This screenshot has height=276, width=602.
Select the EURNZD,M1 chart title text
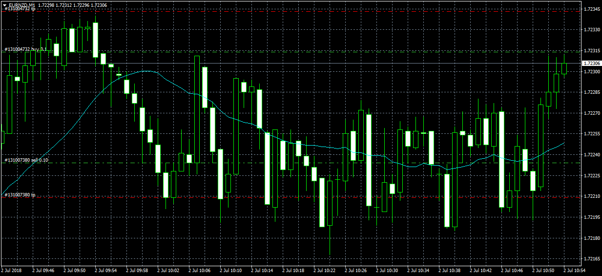[x=22, y=5]
